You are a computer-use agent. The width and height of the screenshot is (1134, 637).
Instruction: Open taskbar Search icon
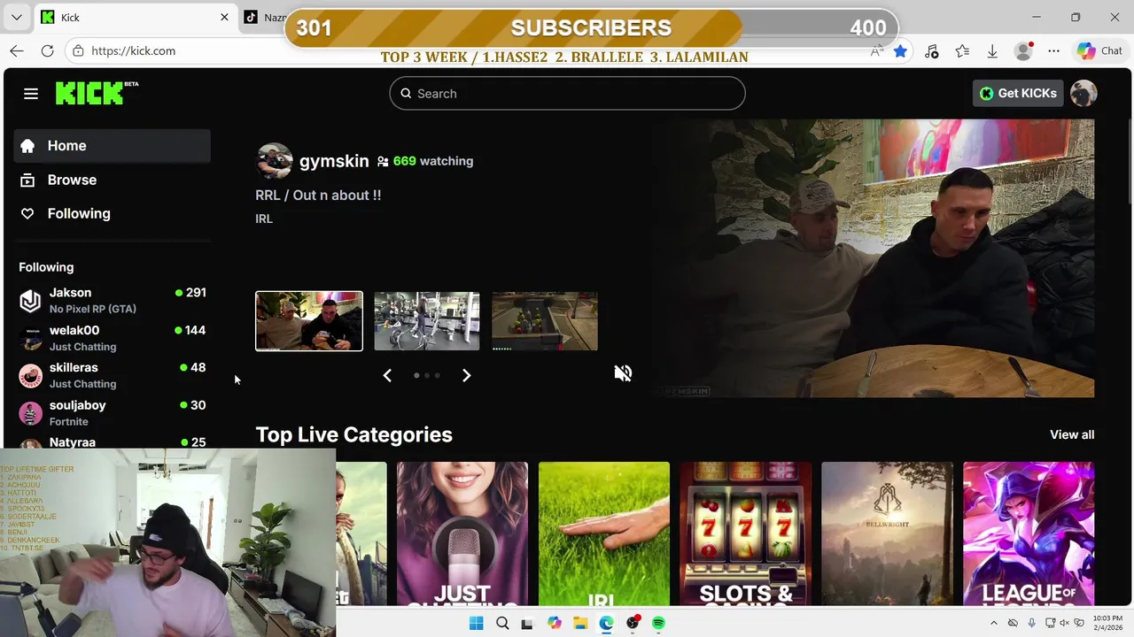(x=502, y=623)
